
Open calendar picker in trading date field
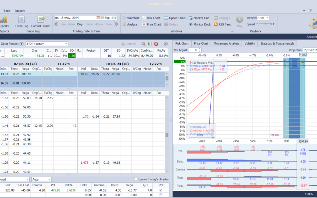[98, 18]
